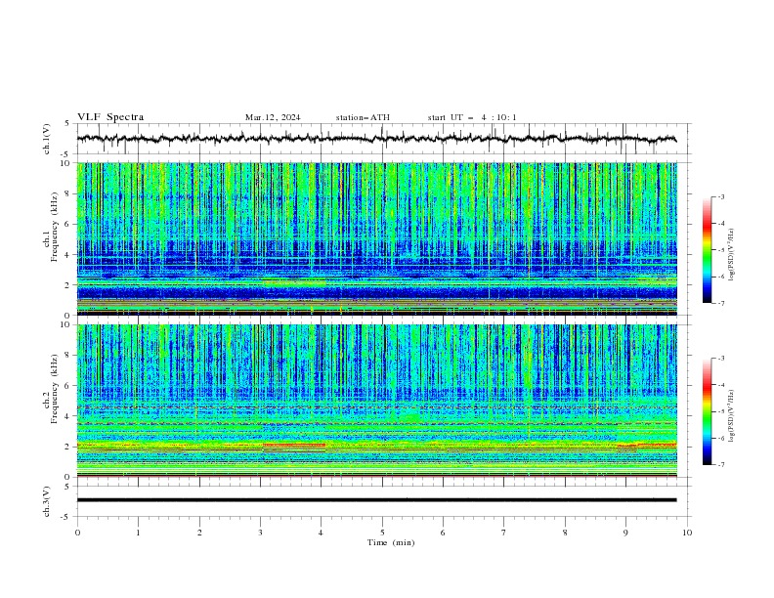Click "-7" label on ch.1 color bar

pyautogui.click(x=721, y=303)
